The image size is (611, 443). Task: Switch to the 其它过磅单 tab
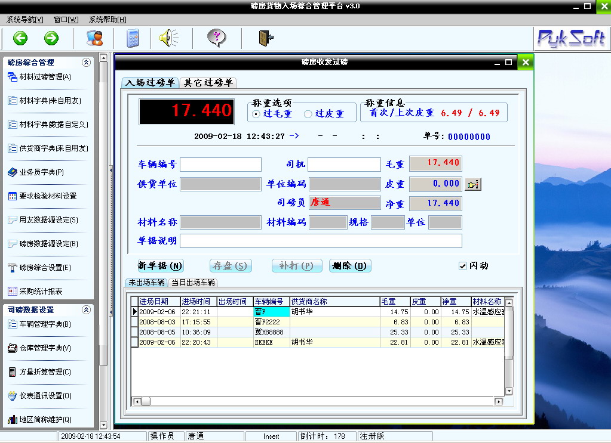pos(208,83)
